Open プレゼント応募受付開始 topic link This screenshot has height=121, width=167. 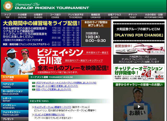[x=49, y=115]
